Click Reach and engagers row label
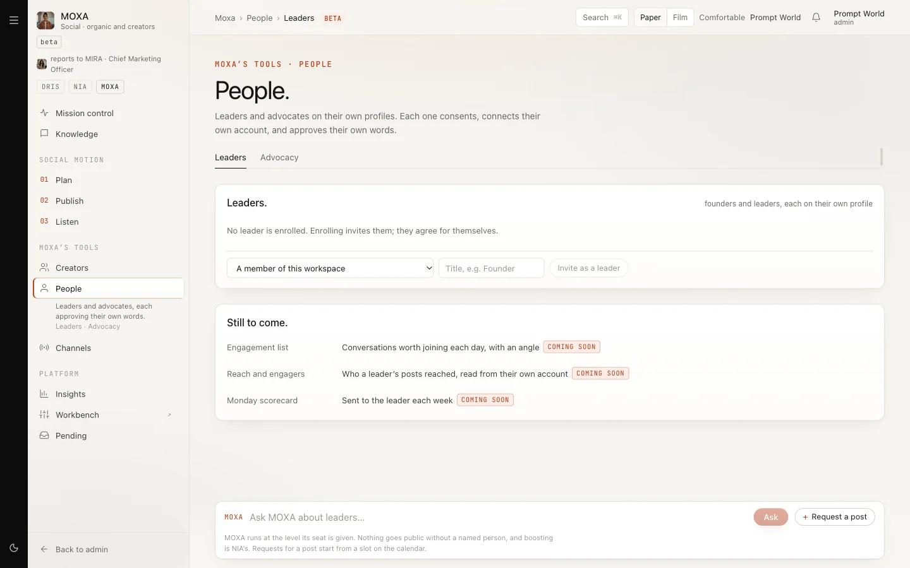910x568 pixels. tap(265, 374)
